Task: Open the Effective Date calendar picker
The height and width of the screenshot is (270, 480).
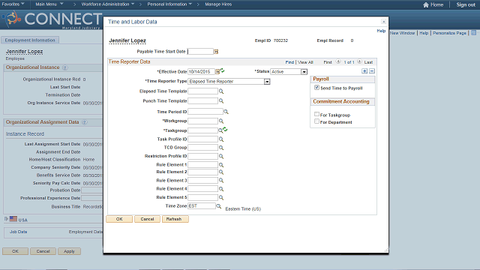Action: click(217, 72)
